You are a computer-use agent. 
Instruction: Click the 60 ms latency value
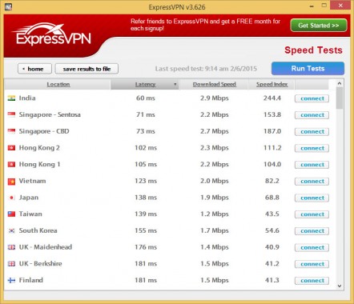coord(146,98)
